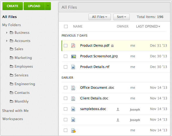Select the Marketing folder in sidebar
Screen dimensions: 172x136
(23, 58)
